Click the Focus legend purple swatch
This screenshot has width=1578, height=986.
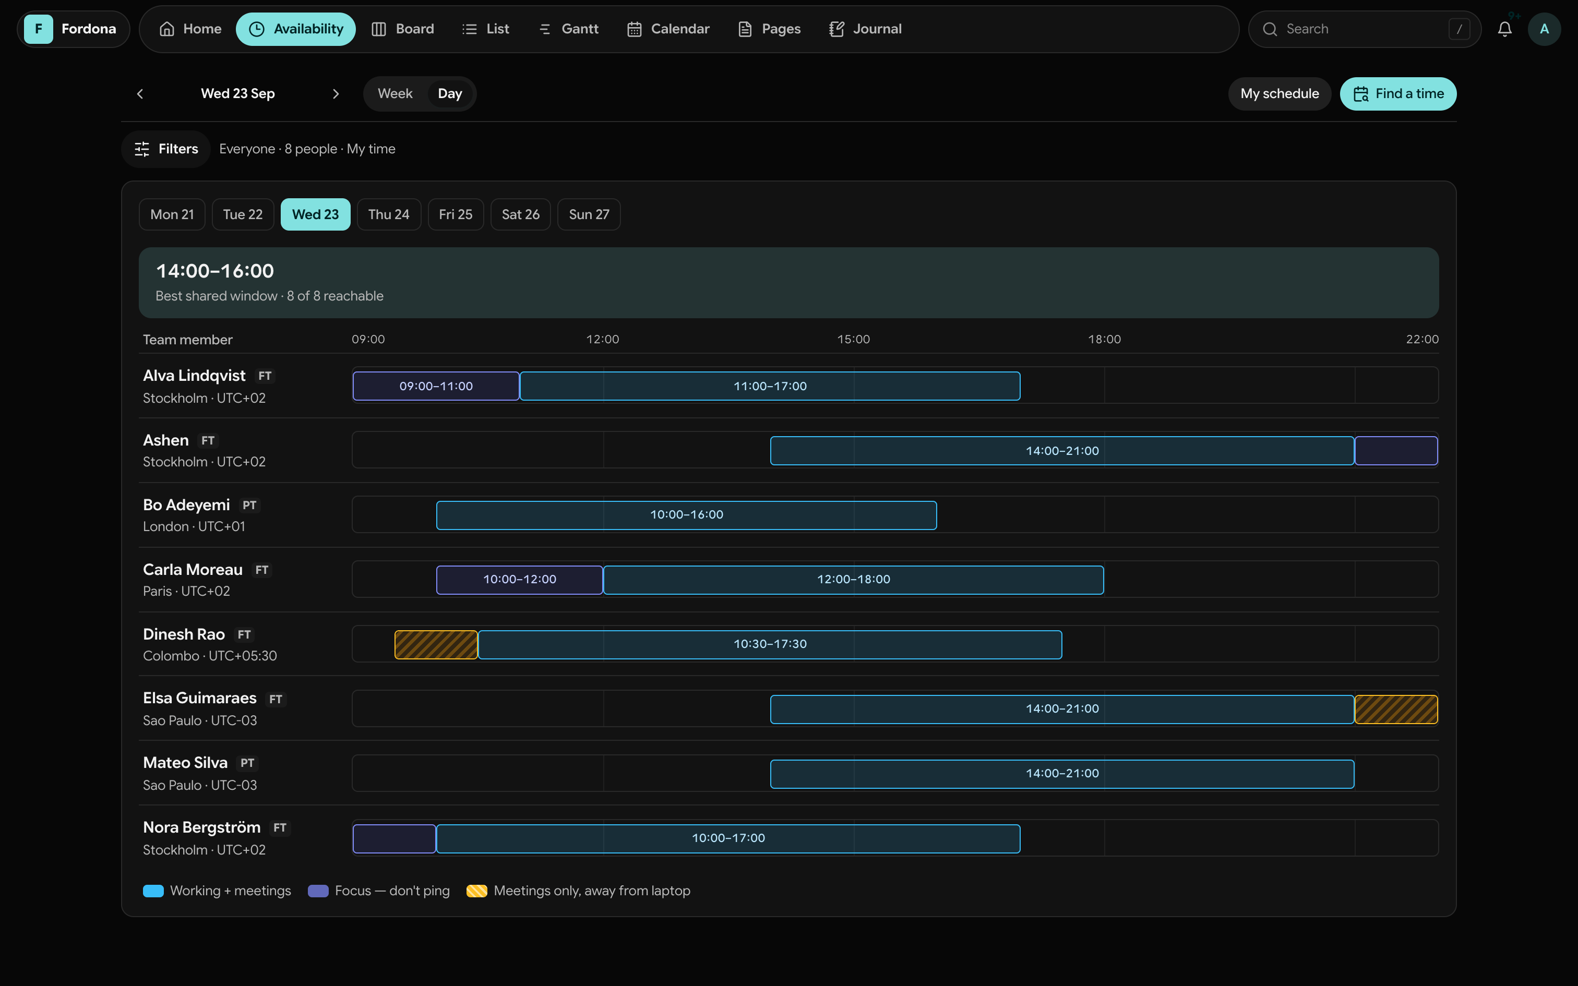point(318,891)
